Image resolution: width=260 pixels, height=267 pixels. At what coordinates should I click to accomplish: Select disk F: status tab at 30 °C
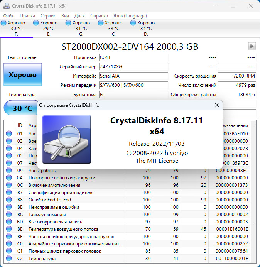[x=17, y=28]
